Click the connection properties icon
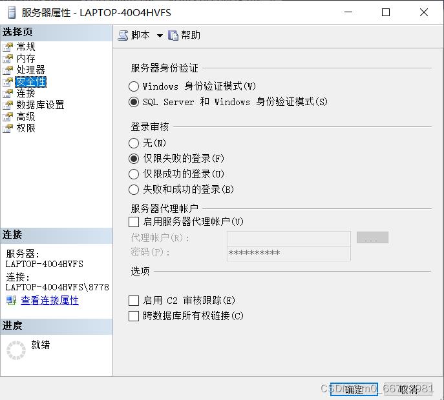The width and height of the screenshot is (444, 400). [x=11, y=300]
